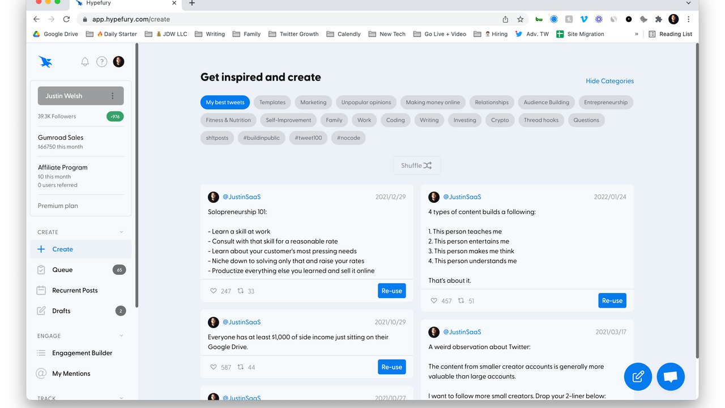Open the support chat bubble button
The image size is (725, 408).
(671, 377)
